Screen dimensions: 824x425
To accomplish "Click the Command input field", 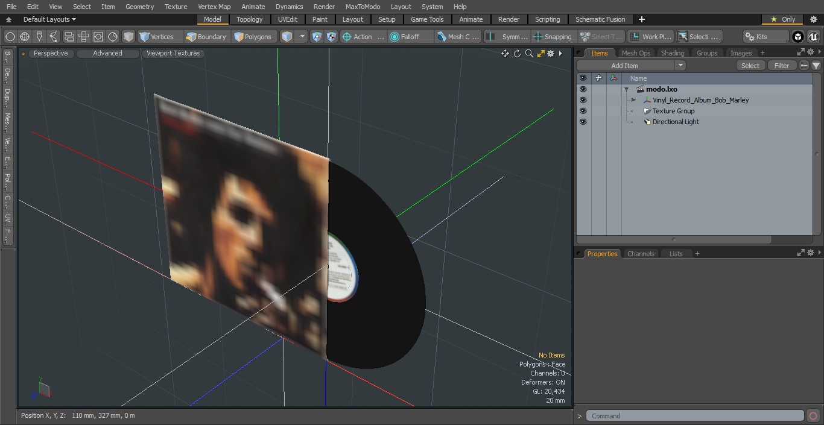I will tap(695, 416).
